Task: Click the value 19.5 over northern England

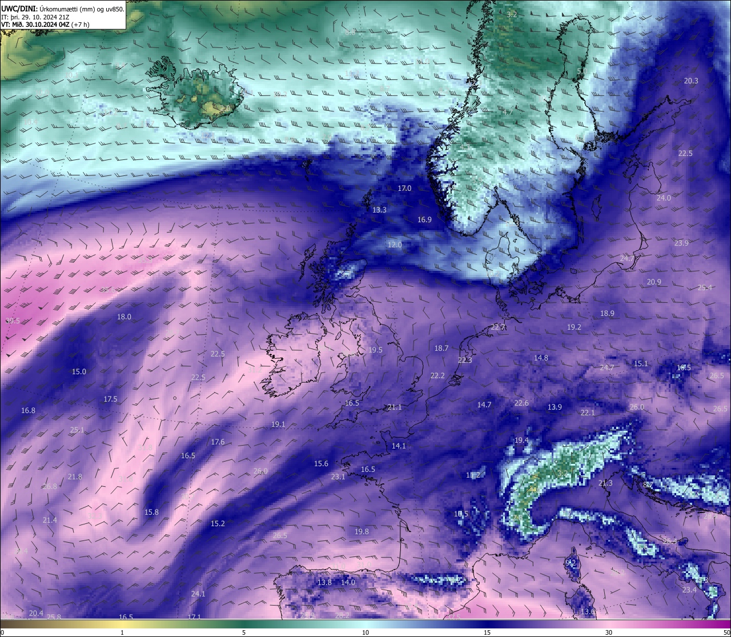Action: pos(375,350)
